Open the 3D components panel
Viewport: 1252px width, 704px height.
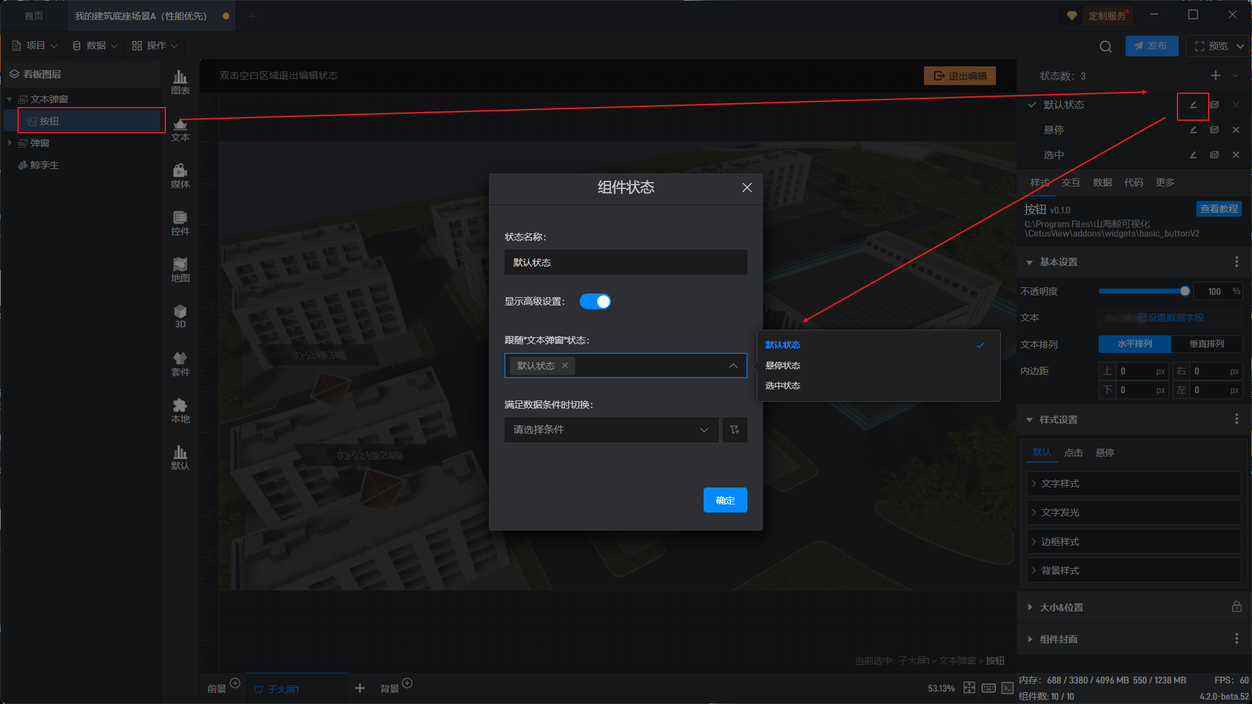coord(180,316)
